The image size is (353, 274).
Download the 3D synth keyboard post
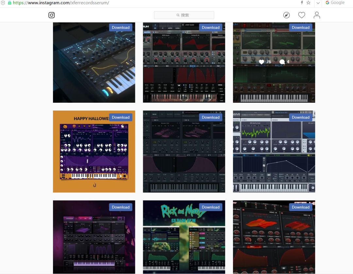(x=121, y=27)
